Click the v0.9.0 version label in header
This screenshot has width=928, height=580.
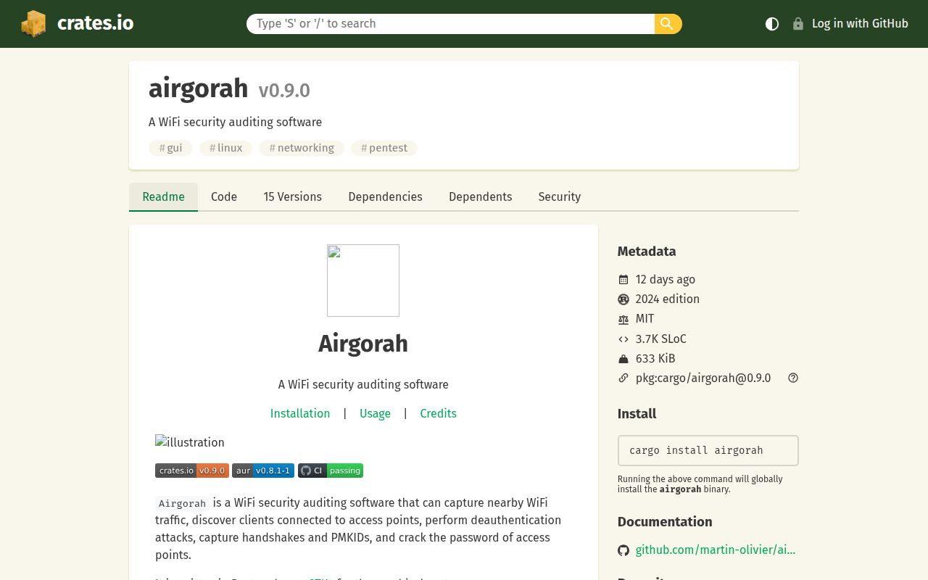tap(284, 91)
